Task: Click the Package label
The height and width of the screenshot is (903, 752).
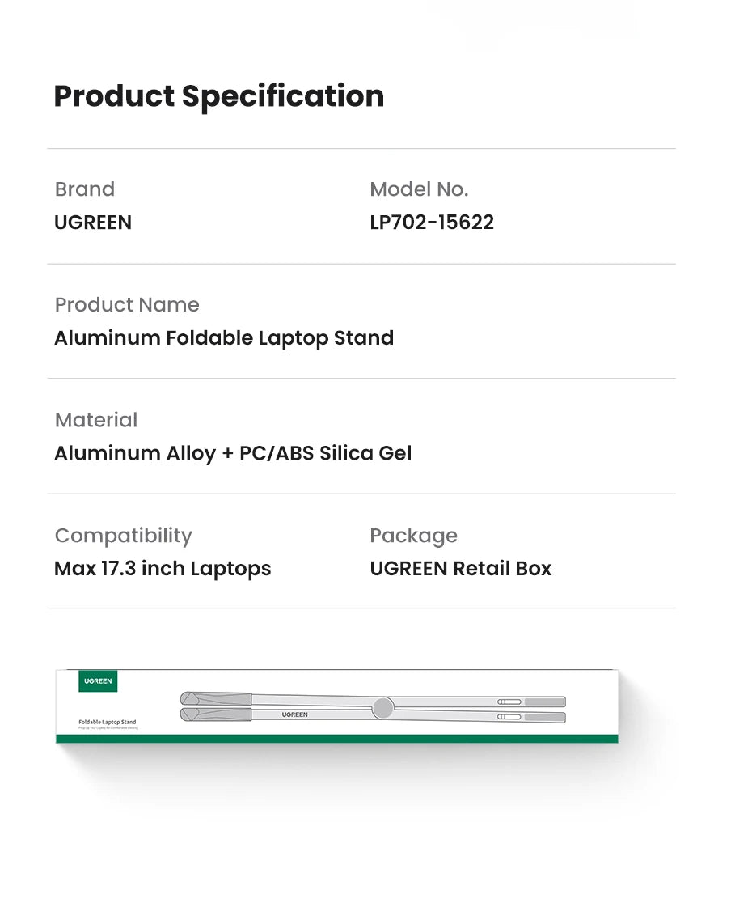Action: [413, 536]
